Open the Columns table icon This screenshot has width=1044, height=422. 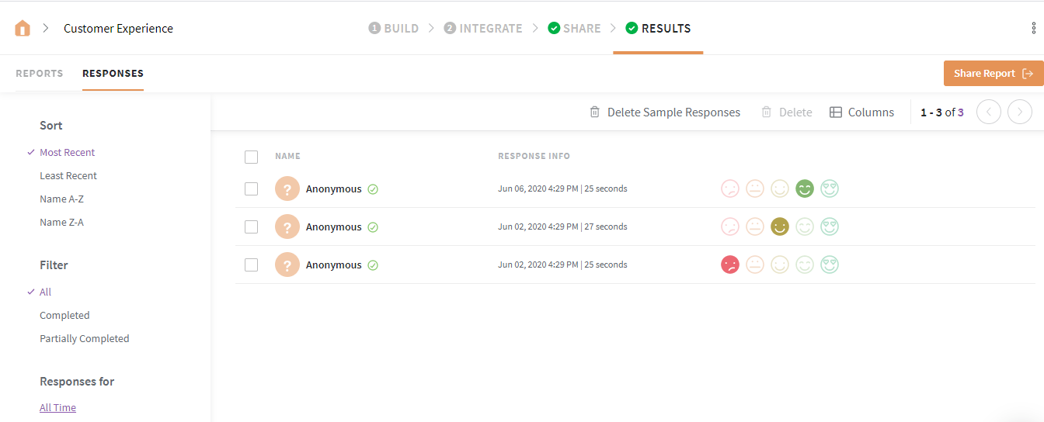tap(836, 112)
